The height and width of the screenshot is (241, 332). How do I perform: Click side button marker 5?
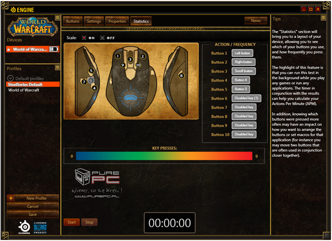pyautogui.click(x=91, y=71)
